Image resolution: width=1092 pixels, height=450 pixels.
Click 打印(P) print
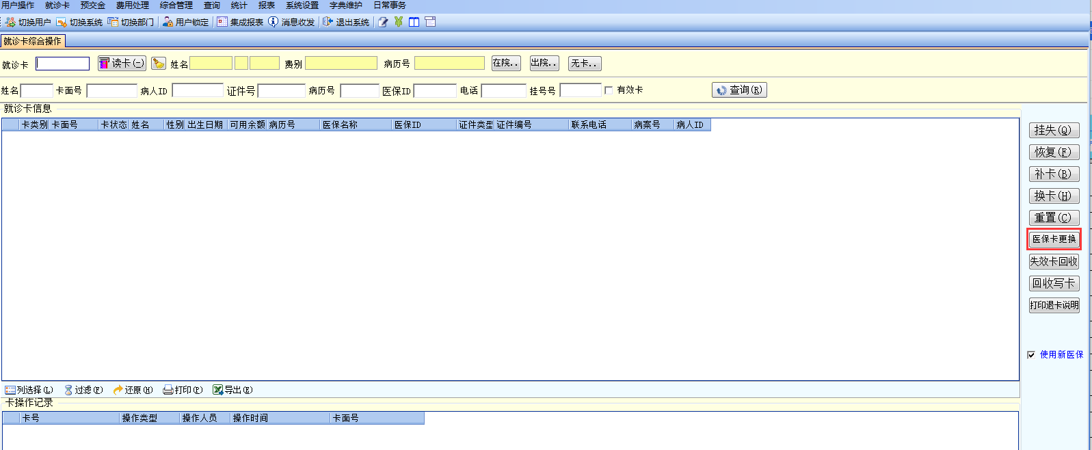[x=183, y=390]
